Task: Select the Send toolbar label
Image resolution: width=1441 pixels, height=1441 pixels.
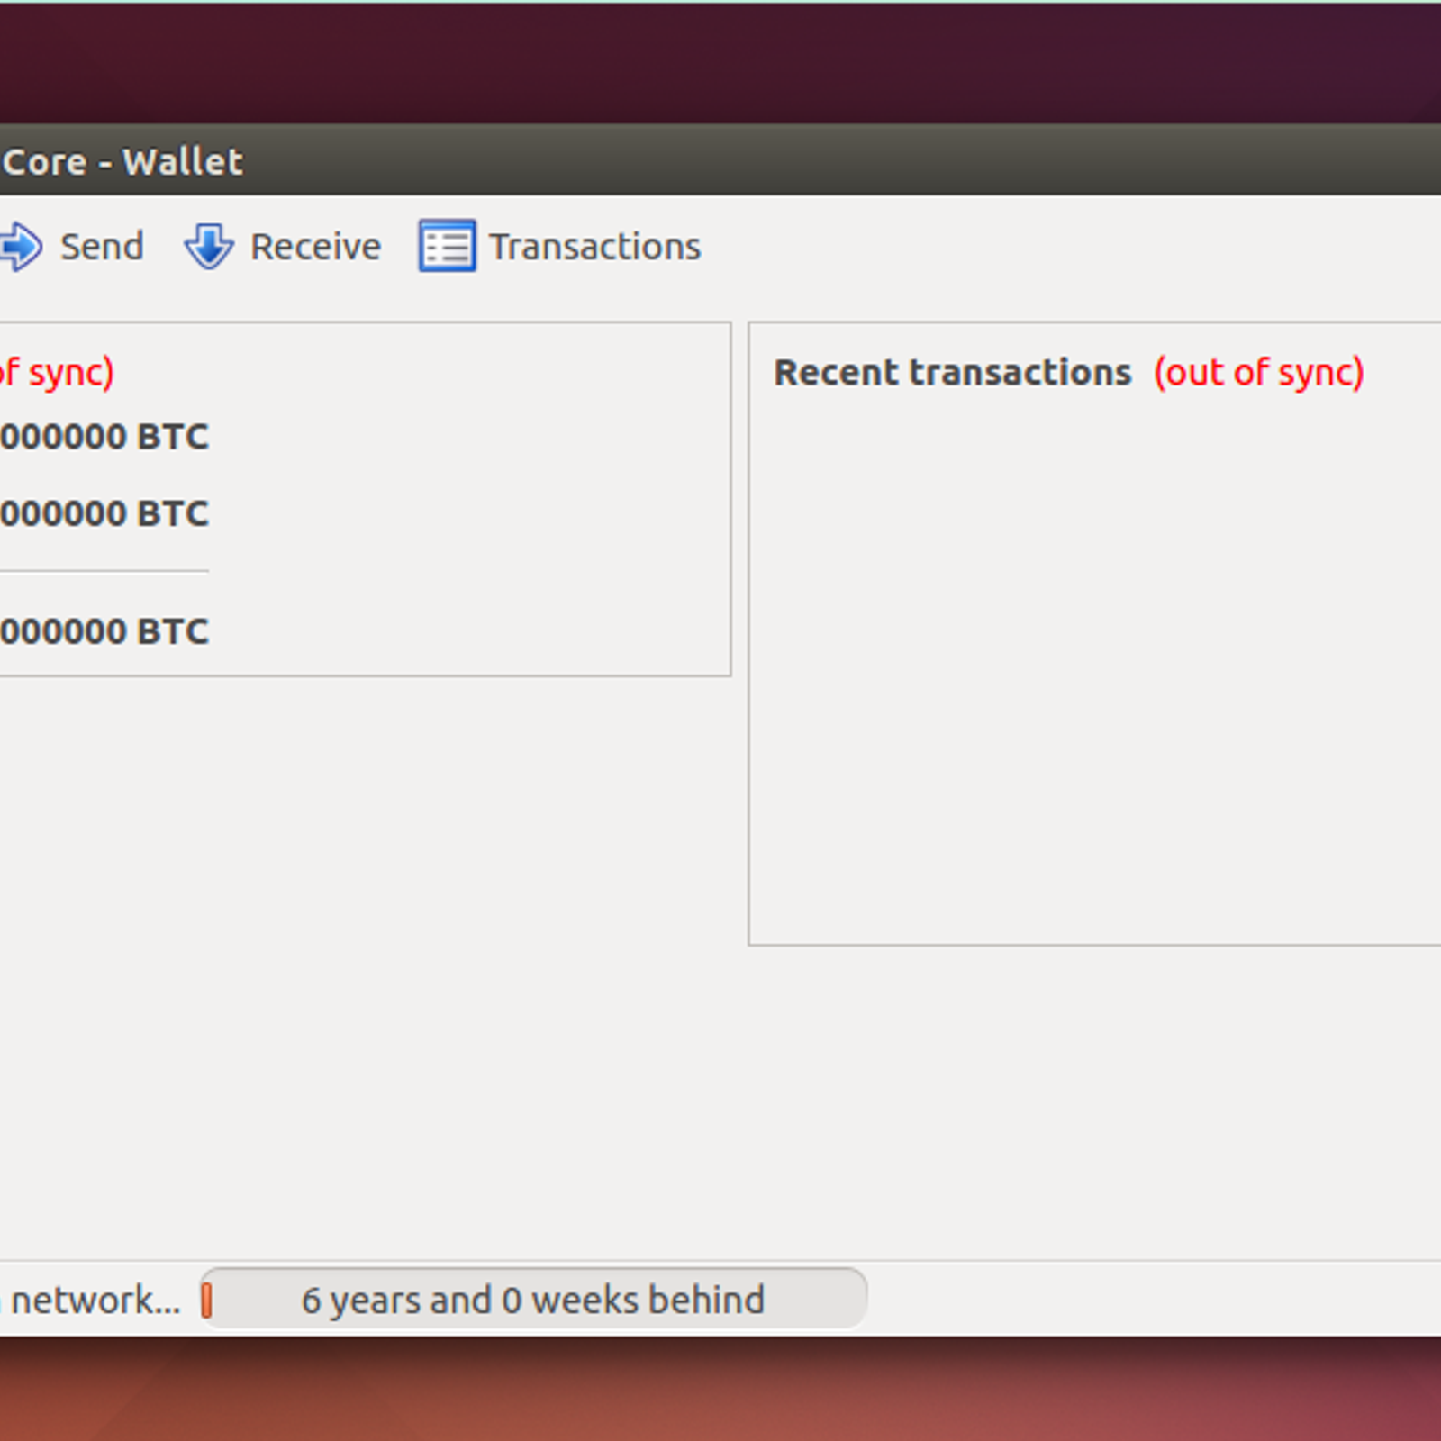Action: tap(102, 247)
